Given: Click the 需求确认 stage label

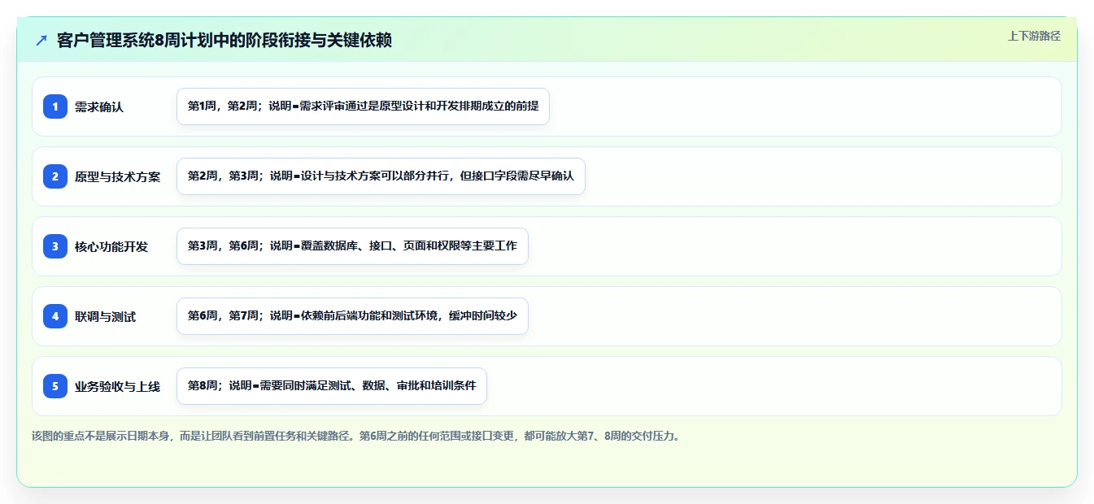Looking at the screenshot, I should tap(99, 106).
